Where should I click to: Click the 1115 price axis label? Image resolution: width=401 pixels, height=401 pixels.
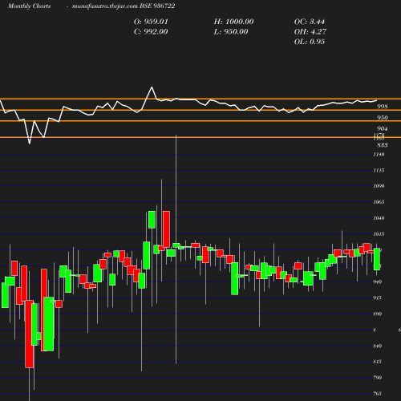point(379,170)
